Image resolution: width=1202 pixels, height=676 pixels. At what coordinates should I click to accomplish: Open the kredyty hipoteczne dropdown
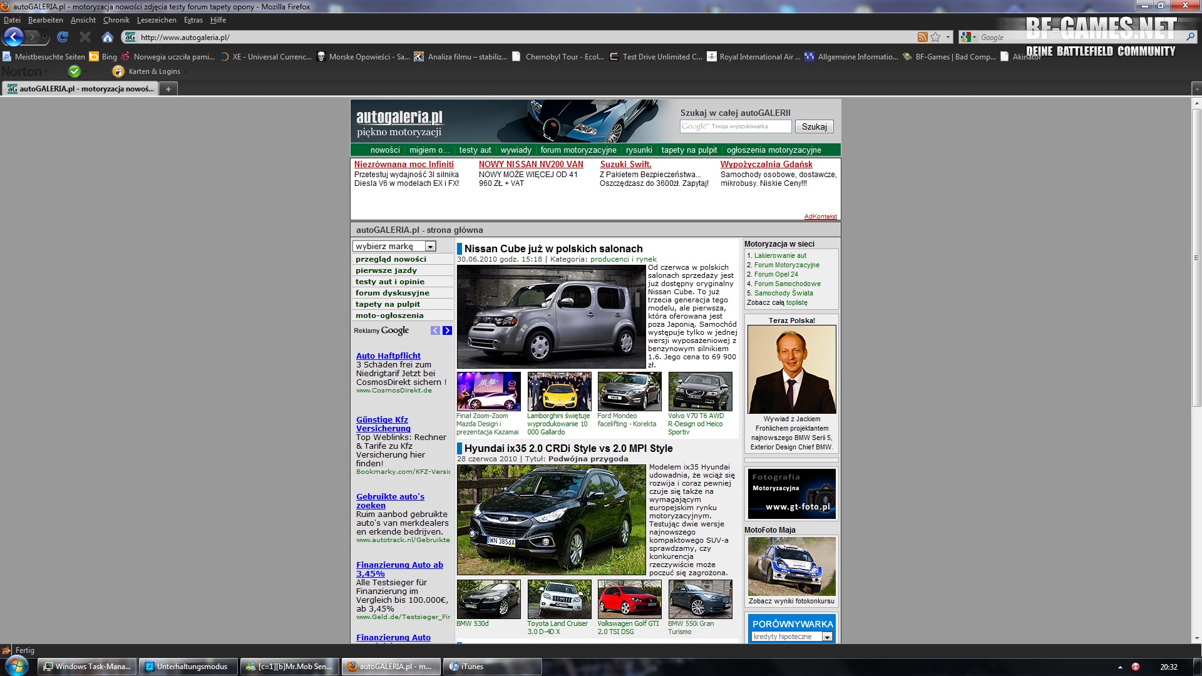(826, 637)
